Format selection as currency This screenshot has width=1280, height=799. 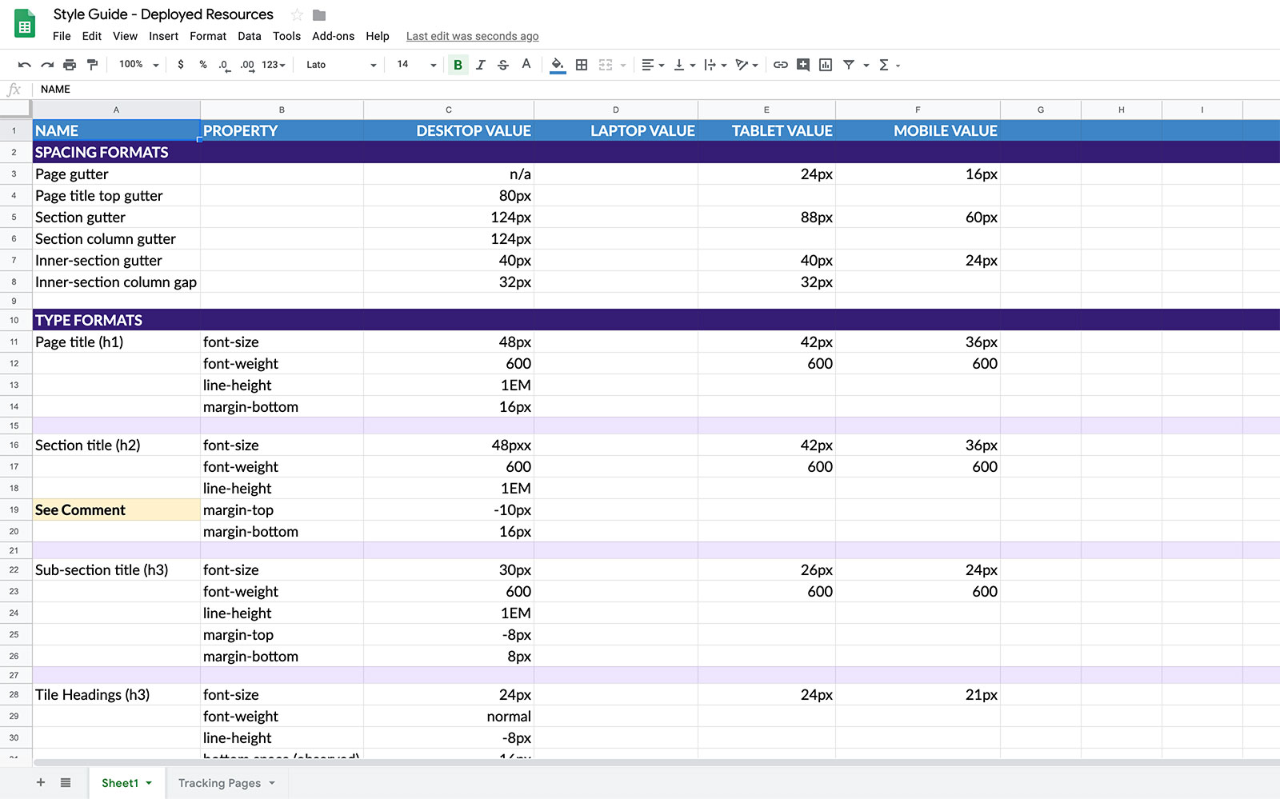click(x=181, y=65)
